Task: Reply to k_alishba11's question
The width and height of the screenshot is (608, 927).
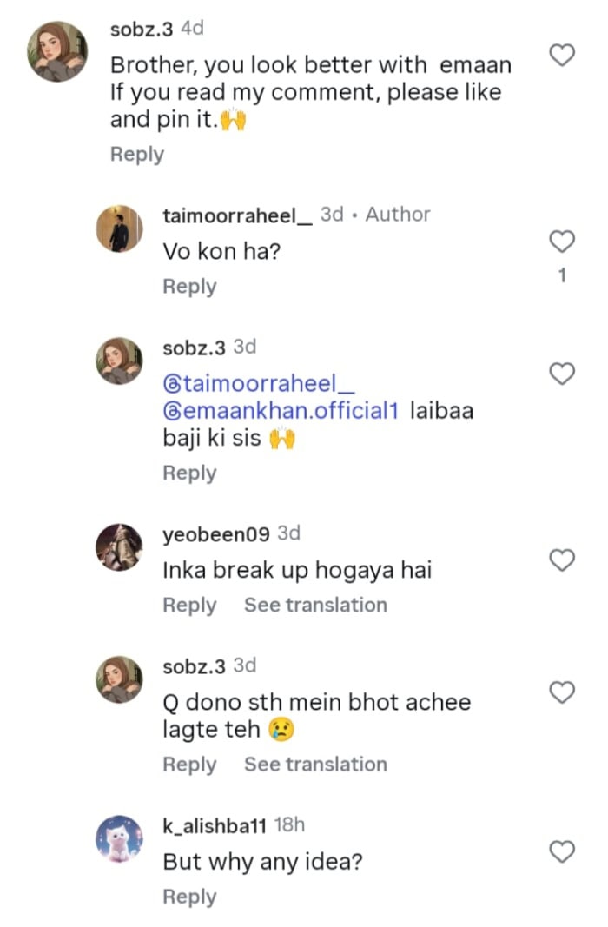Action: (190, 897)
